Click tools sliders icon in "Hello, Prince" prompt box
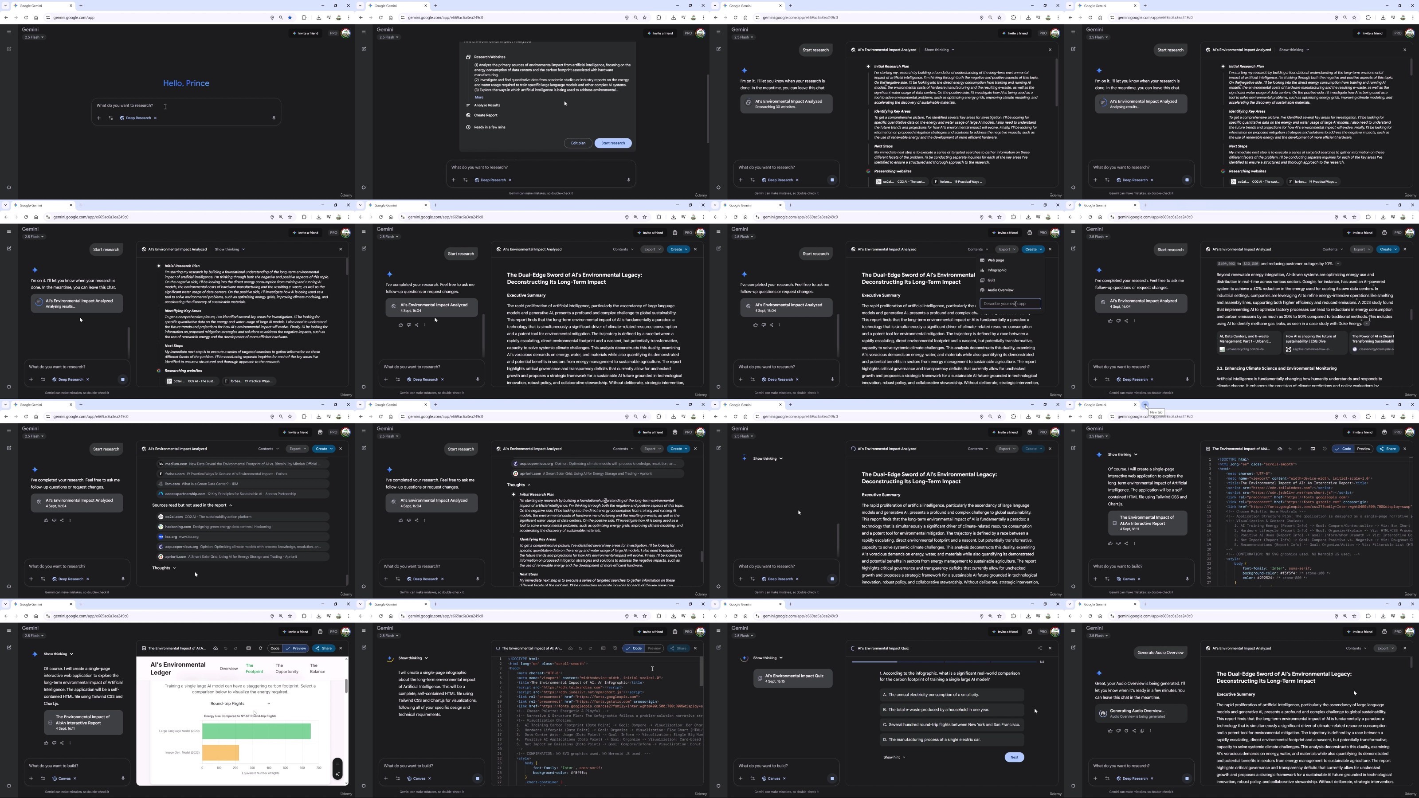The height and width of the screenshot is (798, 1419). (x=110, y=118)
